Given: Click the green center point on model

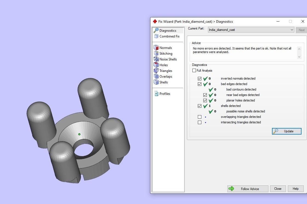Looking at the screenshot, I should (79, 134).
